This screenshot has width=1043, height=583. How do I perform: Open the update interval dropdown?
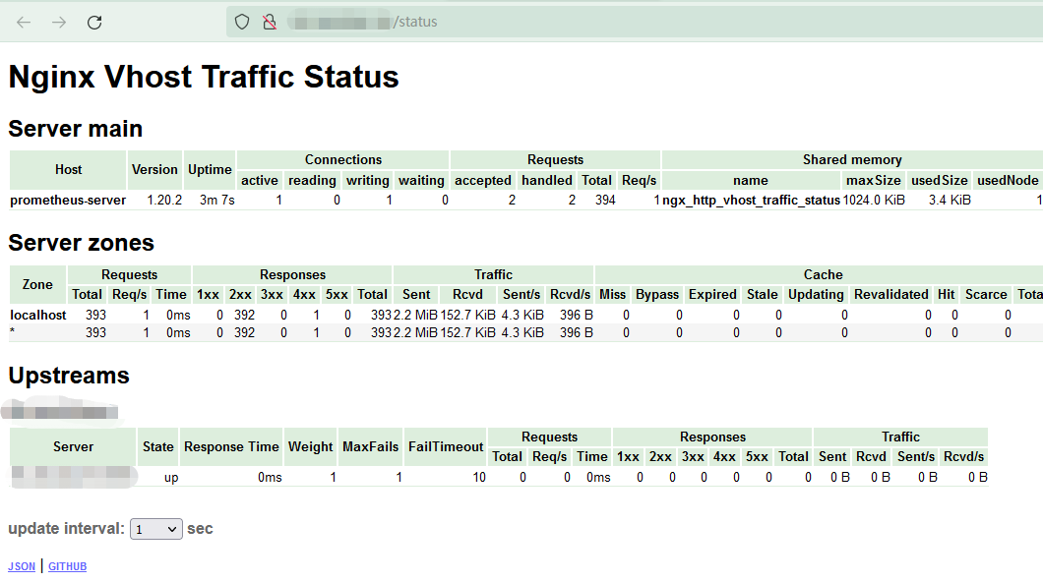156,529
